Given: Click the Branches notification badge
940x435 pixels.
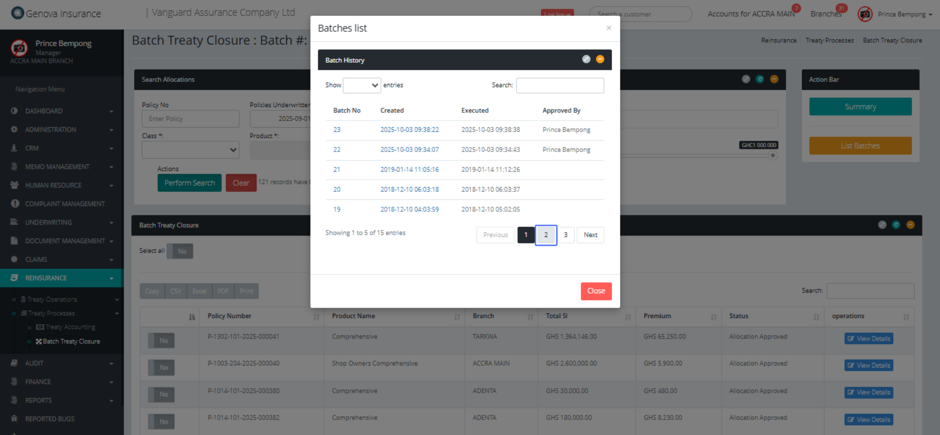Looking at the screenshot, I should 841,8.
